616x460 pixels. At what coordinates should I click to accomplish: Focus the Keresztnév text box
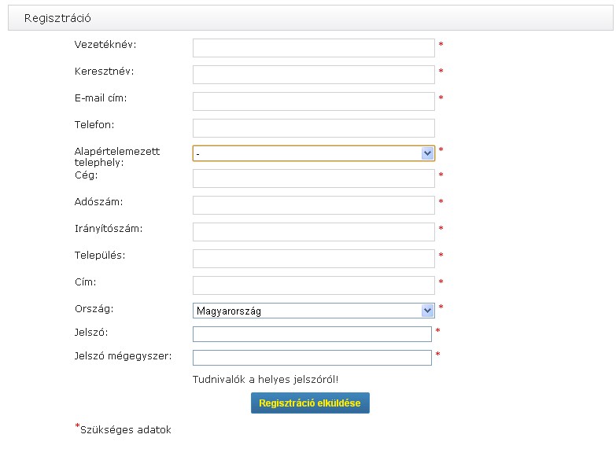(313, 75)
